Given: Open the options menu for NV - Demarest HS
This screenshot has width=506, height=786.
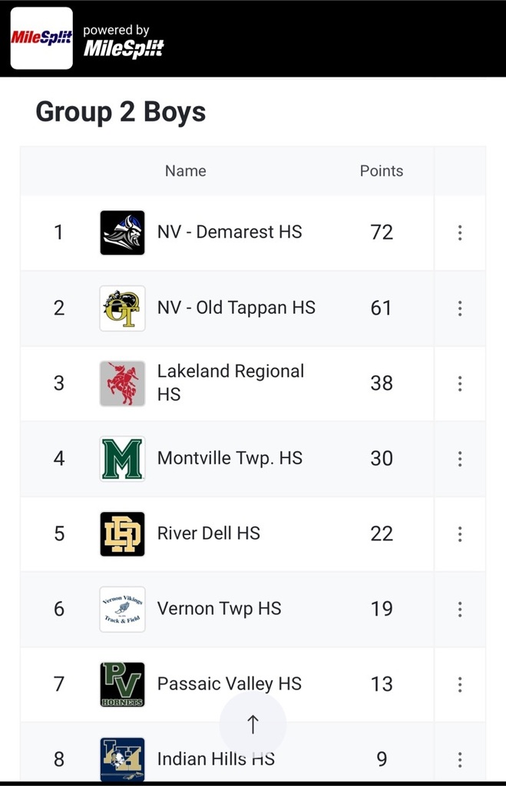Looking at the screenshot, I should [x=460, y=233].
